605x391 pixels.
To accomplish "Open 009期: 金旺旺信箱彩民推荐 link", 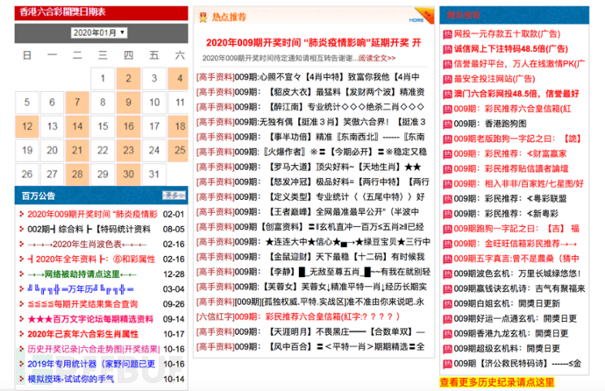I will point(516,244).
